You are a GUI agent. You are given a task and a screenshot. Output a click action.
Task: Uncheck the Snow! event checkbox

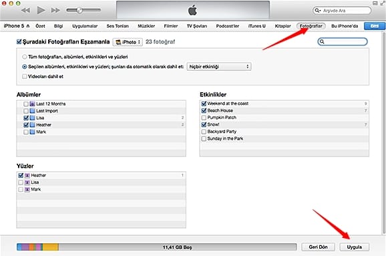click(x=204, y=125)
